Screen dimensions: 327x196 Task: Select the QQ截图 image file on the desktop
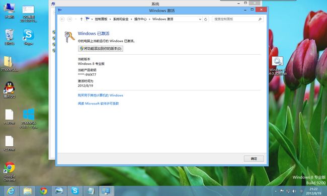(x=29, y=14)
